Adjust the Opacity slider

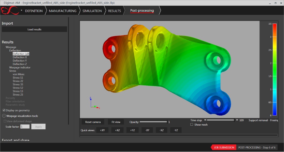click(x=153, y=122)
